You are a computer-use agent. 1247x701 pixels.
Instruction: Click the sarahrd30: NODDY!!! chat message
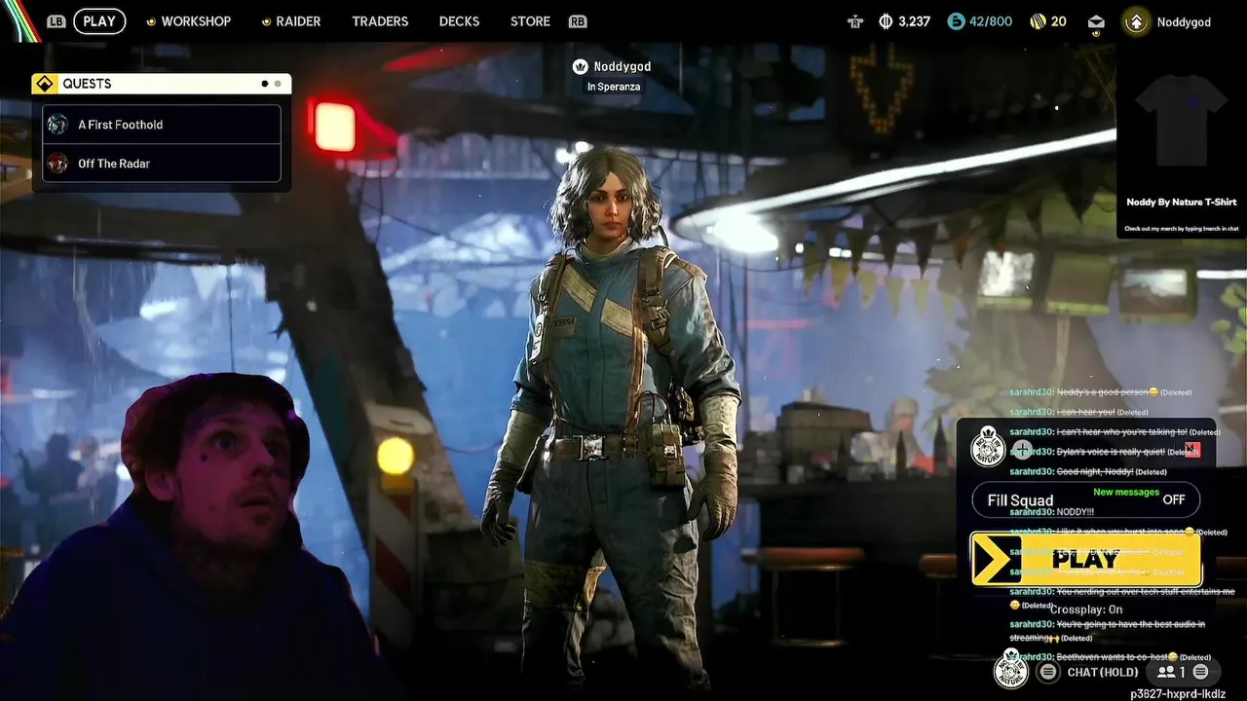click(1052, 511)
